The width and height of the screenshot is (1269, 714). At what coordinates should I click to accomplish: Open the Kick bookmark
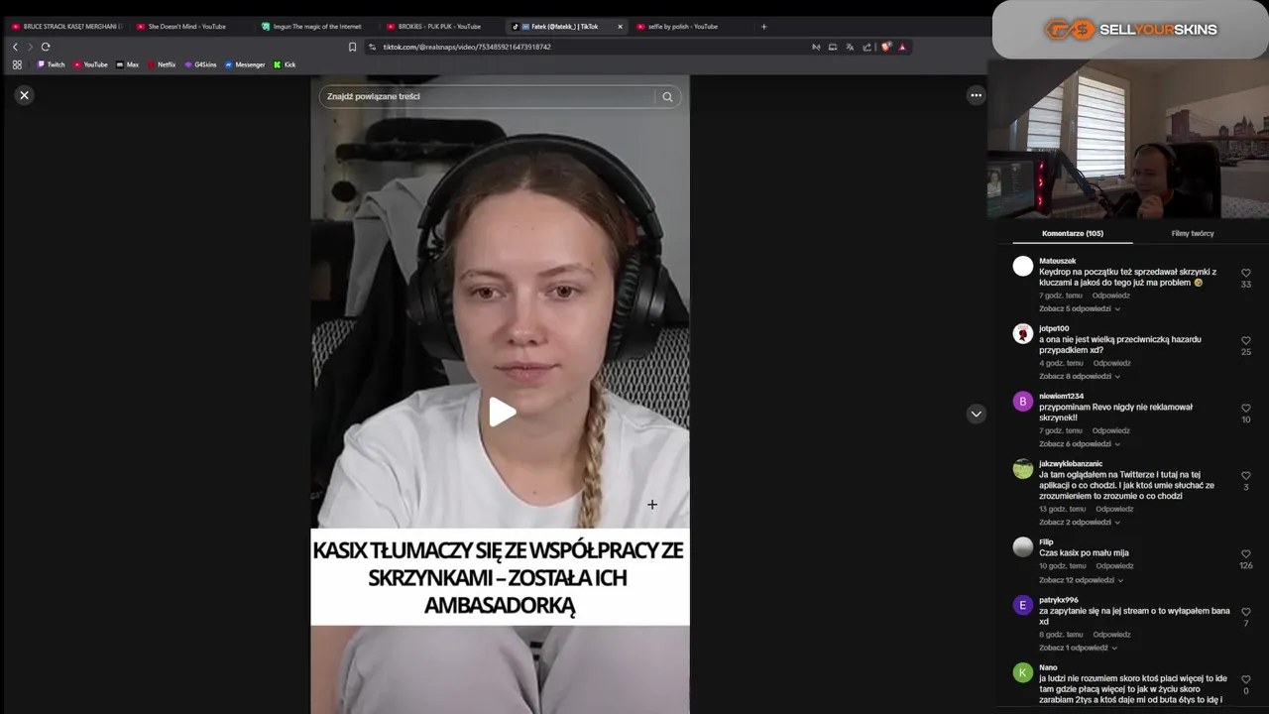click(285, 64)
